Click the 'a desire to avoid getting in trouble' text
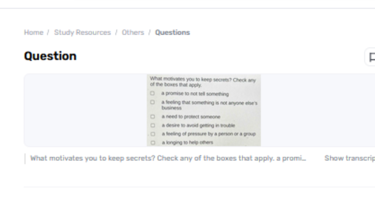 coord(198,126)
